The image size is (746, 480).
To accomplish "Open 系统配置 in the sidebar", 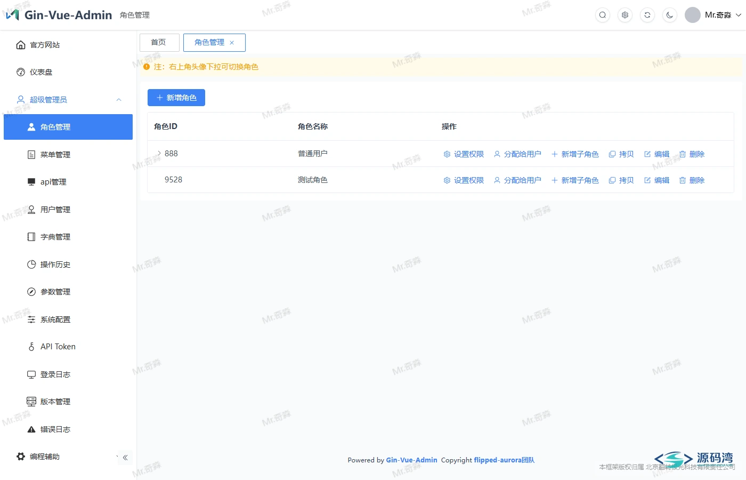I will click(x=68, y=319).
